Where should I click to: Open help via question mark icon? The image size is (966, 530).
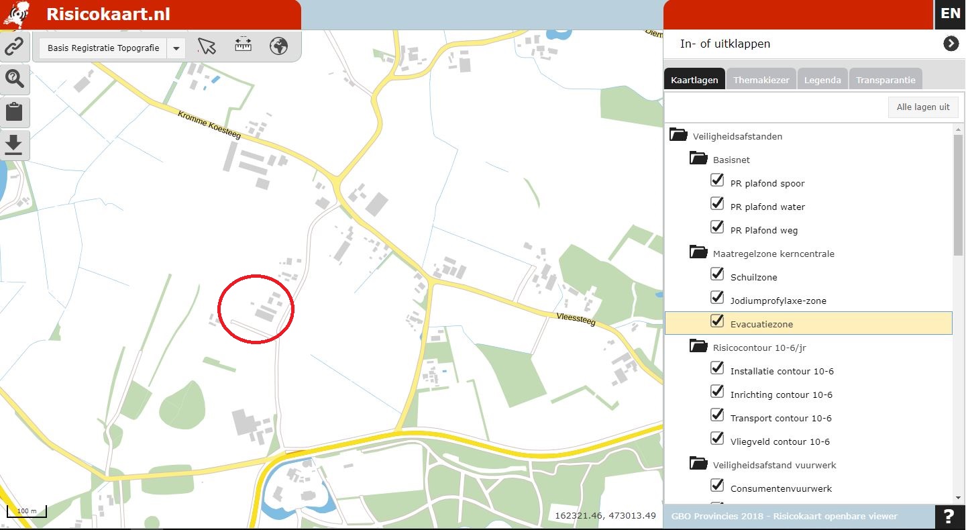(x=949, y=517)
